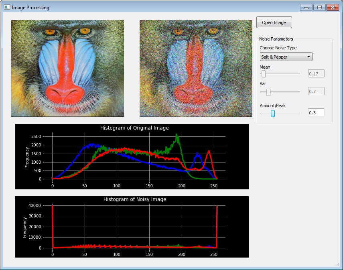The image size is (343, 270).
Task: Click the Var slider handle
Action: point(268,92)
